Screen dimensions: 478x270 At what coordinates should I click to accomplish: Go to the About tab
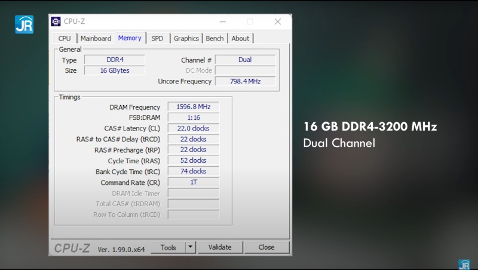(x=240, y=38)
